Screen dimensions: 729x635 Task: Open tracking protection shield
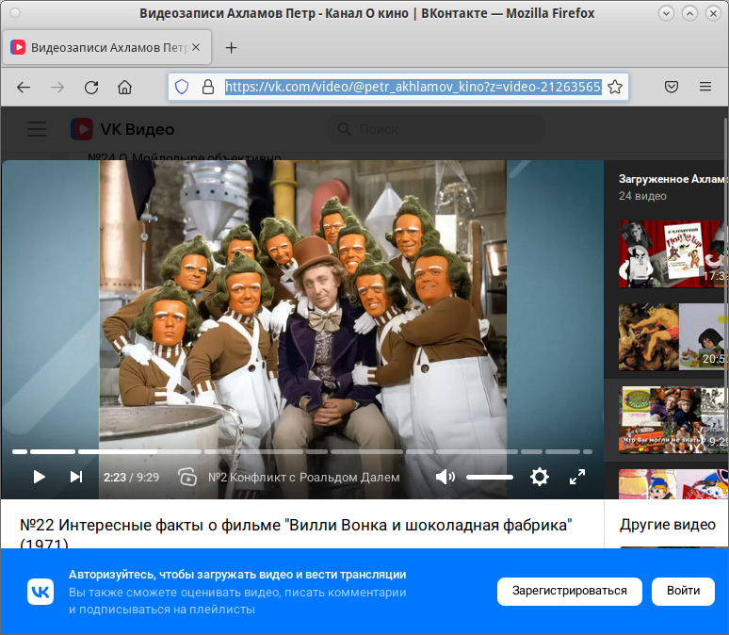point(182,87)
